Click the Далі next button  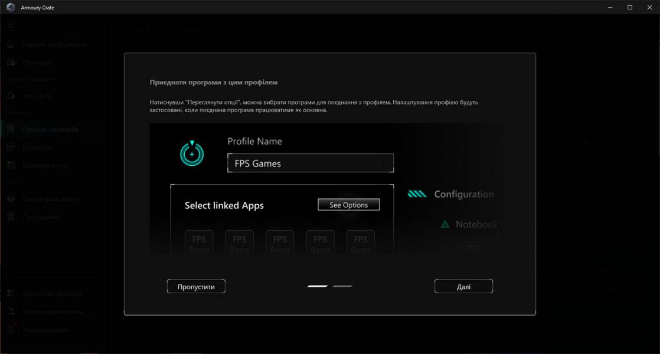click(463, 287)
